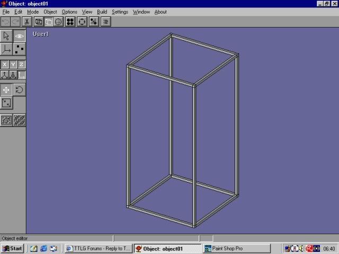Select the vertex points tool
Screen dimensions: 339x254
[20, 49]
